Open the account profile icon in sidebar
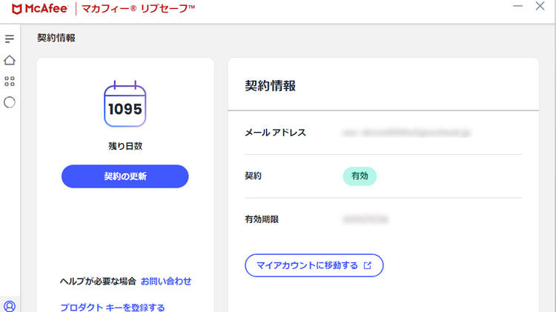Screen dimensions: 556x312 (10, 306)
